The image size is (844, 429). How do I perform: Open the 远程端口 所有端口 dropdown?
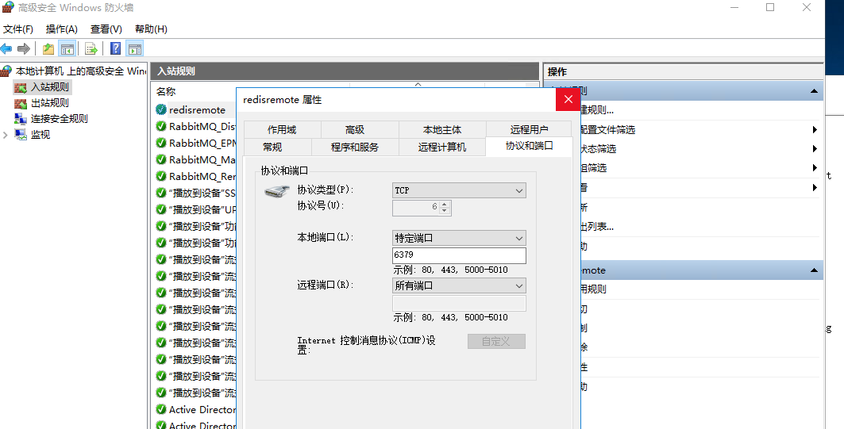(459, 285)
